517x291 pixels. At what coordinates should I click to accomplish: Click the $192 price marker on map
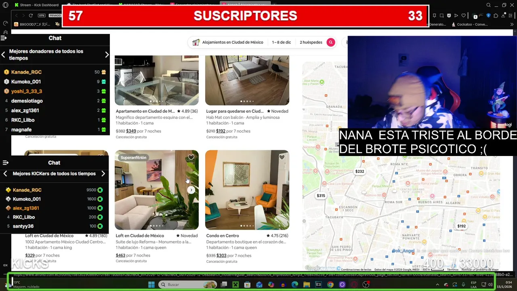(x=461, y=226)
